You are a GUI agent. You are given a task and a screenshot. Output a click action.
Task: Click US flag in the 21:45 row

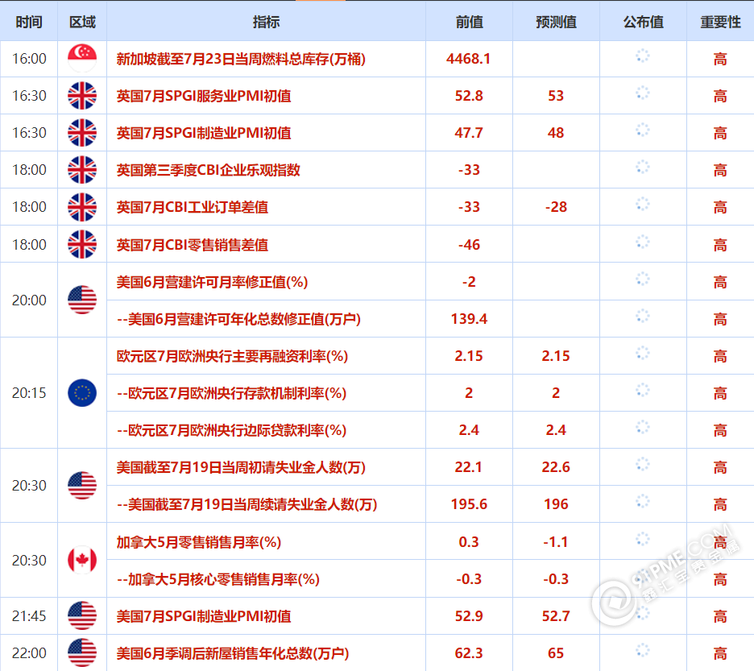coord(82,615)
